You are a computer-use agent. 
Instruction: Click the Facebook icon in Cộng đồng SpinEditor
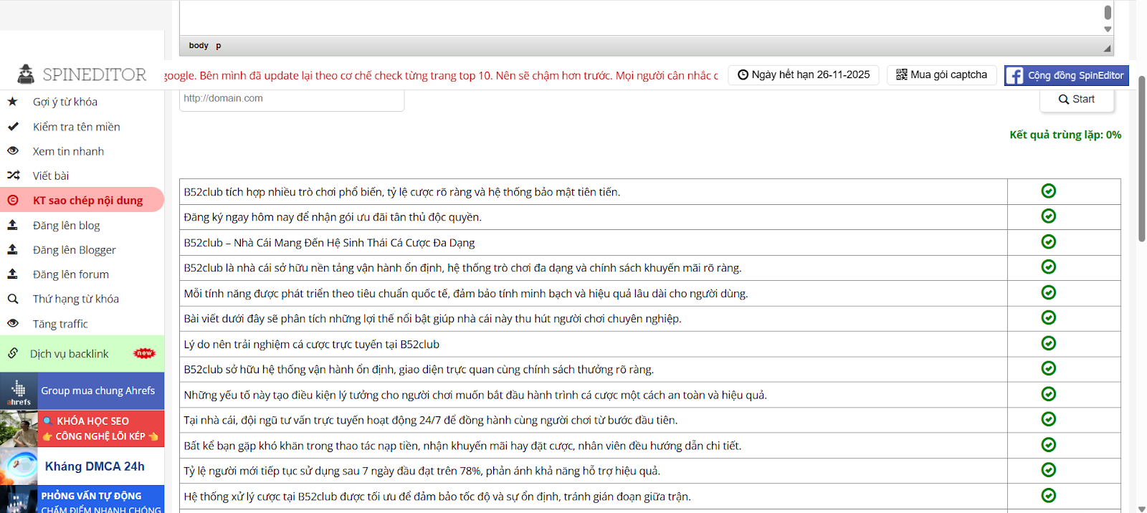(1014, 75)
